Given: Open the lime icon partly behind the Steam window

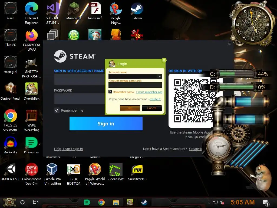Looking at the screenshot, I should pos(74,35).
